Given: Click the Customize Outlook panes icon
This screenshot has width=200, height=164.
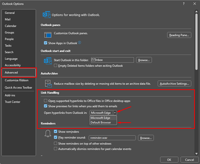Looking at the screenshot, I should (x=48, y=35).
